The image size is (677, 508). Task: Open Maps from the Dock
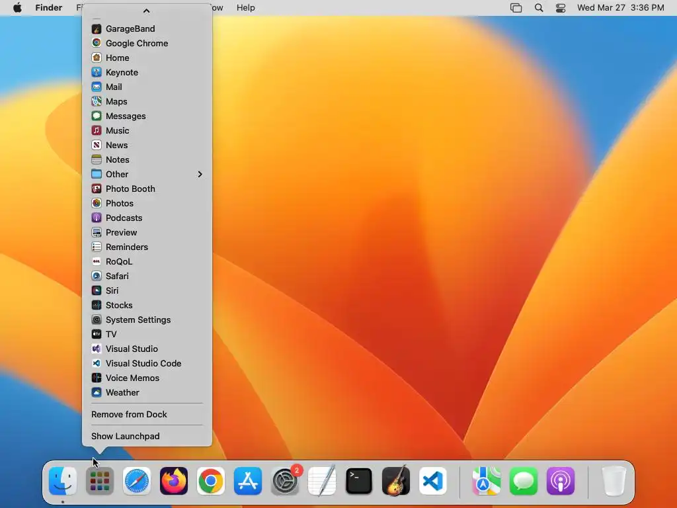pyautogui.click(x=486, y=481)
